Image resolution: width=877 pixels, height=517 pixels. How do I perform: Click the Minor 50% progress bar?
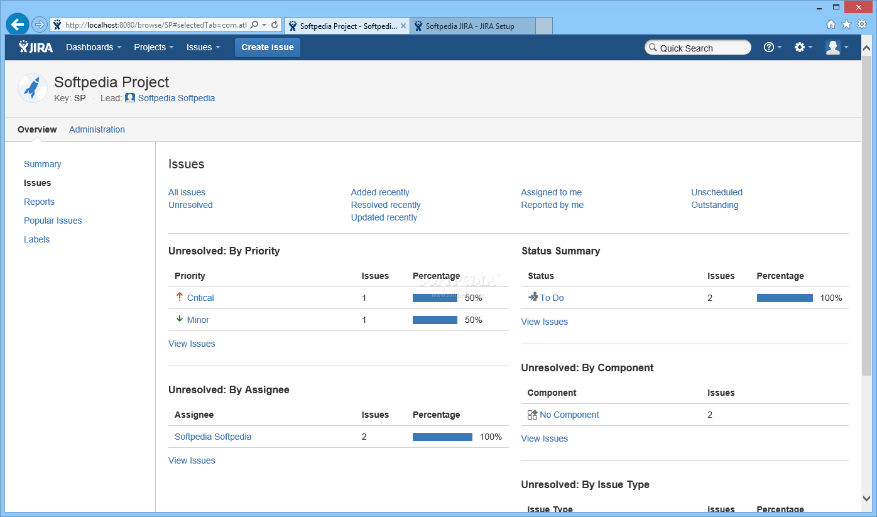(435, 320)
